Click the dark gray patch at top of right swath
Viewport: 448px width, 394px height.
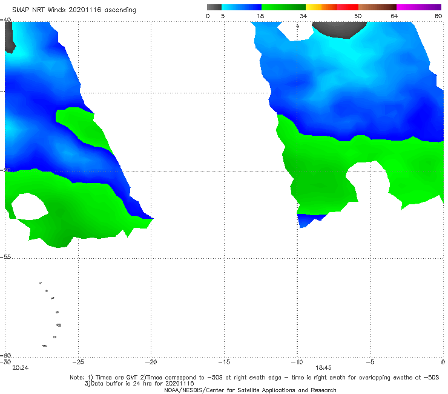point(339,29)
